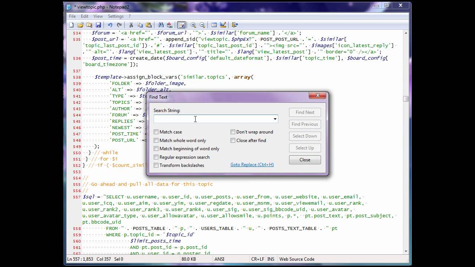This screenshot has width=475, height=267.
Task: Click the Find Next button
Action: [x=305, y=112]
